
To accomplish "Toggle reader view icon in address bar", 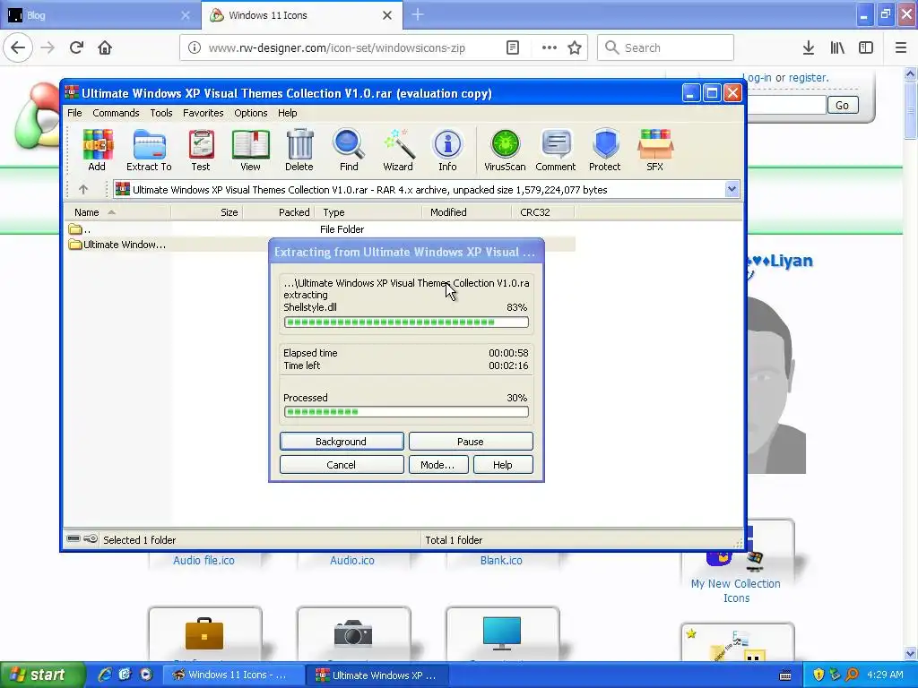I will 513,48.
